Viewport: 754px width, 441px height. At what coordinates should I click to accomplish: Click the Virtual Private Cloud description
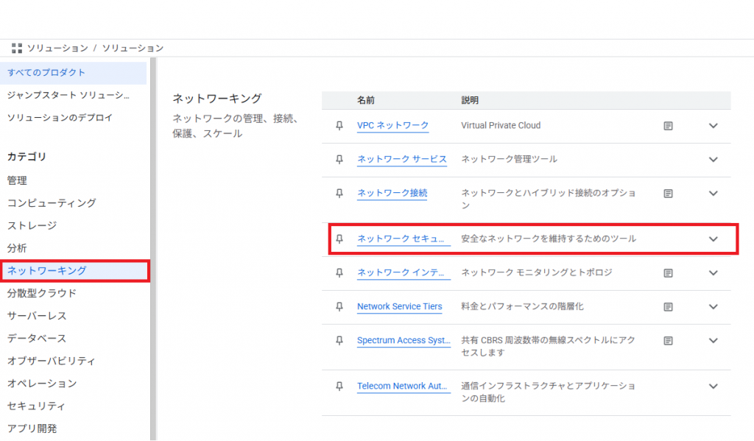pos(501,125)
